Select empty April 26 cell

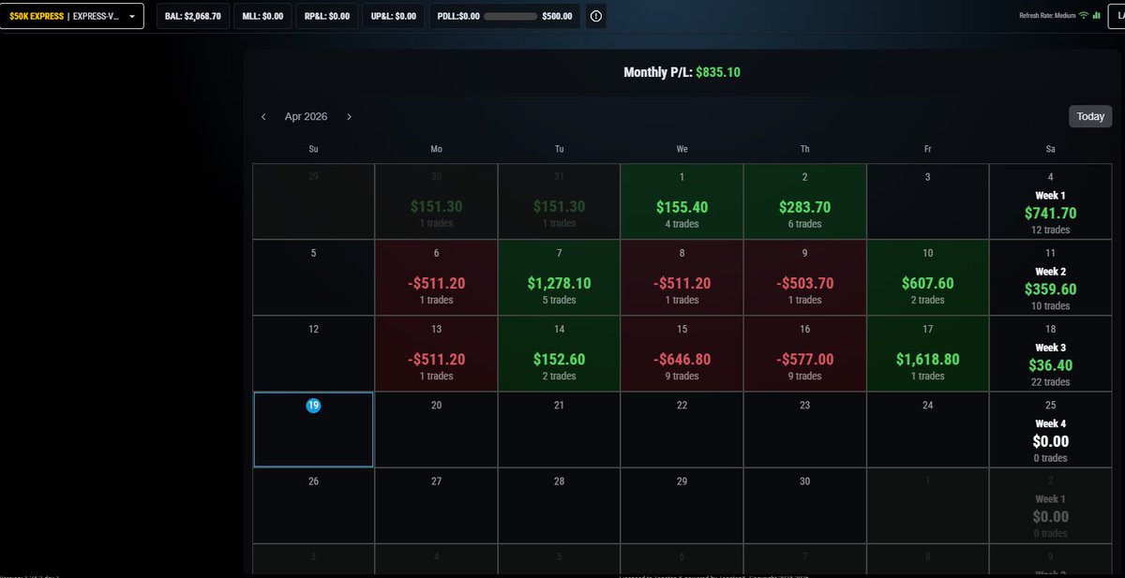(x=313, y=505)
